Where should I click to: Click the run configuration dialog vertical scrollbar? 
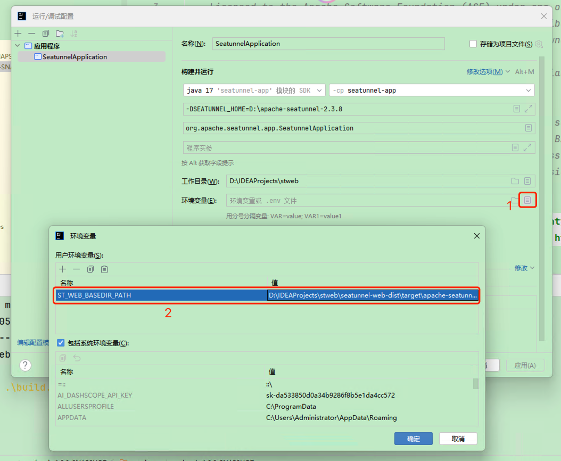tap(542, 199)
